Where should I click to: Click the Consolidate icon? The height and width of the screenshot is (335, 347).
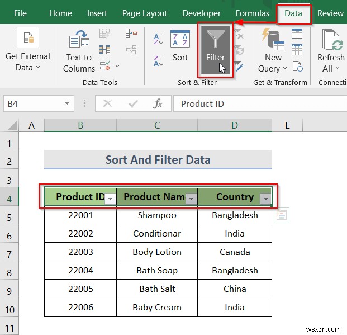131,34
